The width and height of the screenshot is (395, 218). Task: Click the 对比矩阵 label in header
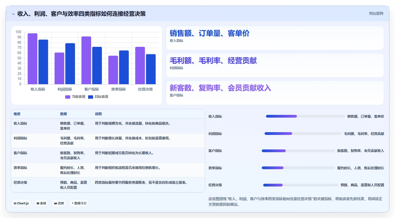pos(376,13)
